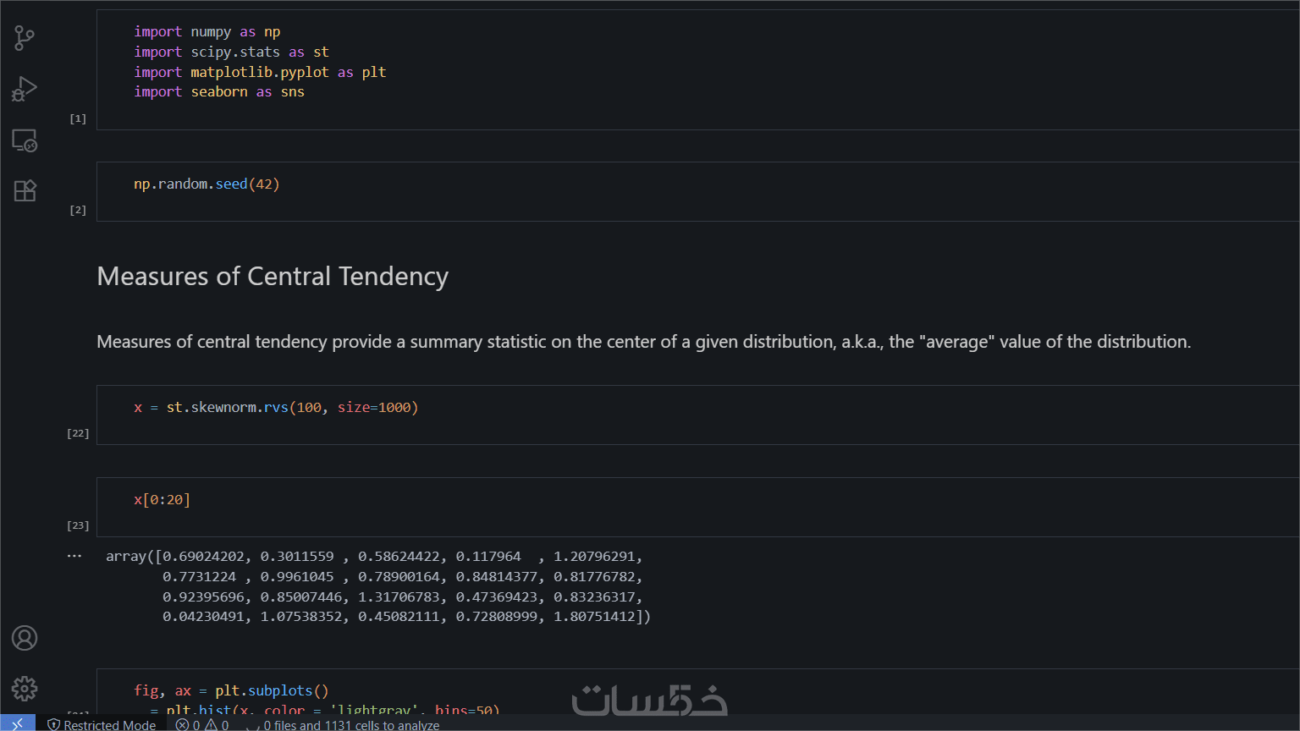Viewport: 1300px width, 731px height.
Task: Open the Source Control view
Action: 25,37
